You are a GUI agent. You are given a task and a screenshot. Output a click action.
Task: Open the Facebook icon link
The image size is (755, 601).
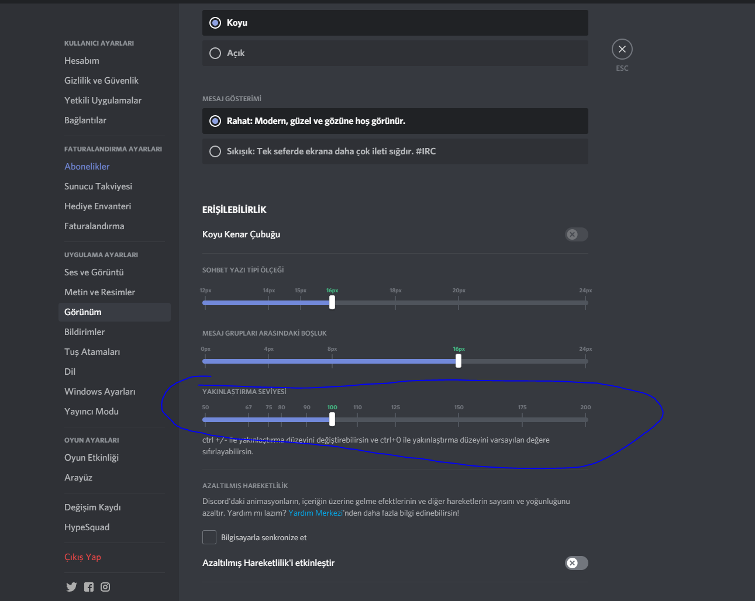(x=89, y=587)
